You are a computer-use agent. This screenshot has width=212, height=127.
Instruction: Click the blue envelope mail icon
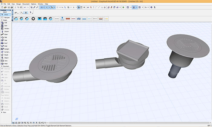click(40, 19)
